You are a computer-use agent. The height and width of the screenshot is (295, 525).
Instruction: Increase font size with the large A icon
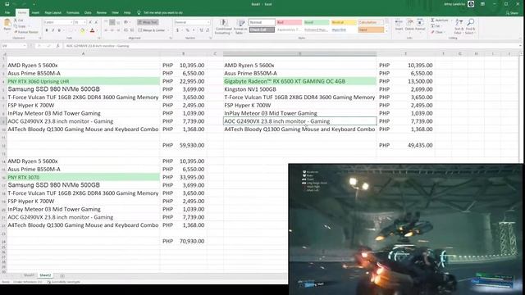[90, 22]
